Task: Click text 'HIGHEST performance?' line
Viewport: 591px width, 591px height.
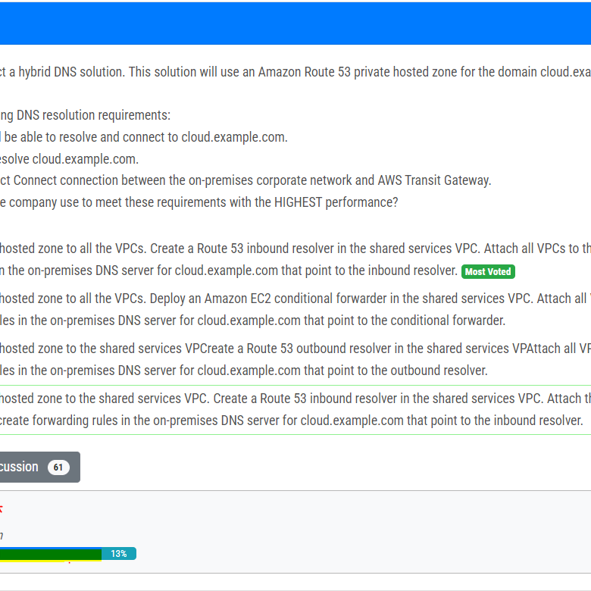Action: pos(199,202)
